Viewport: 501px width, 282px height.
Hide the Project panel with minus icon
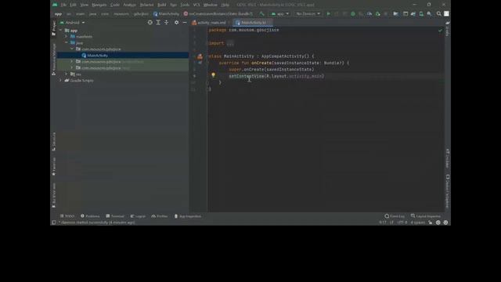pyautogui.click(x=185, y=23)
